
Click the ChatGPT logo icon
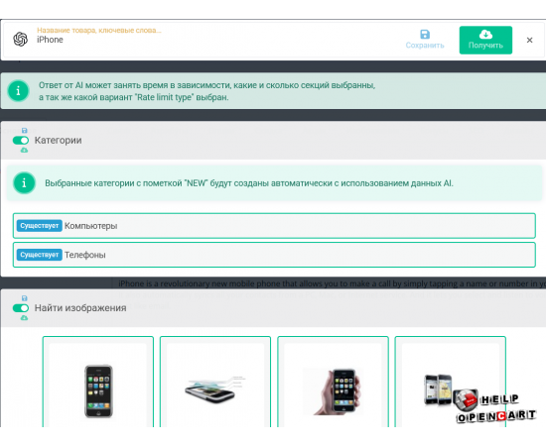(x=20, y=39)
